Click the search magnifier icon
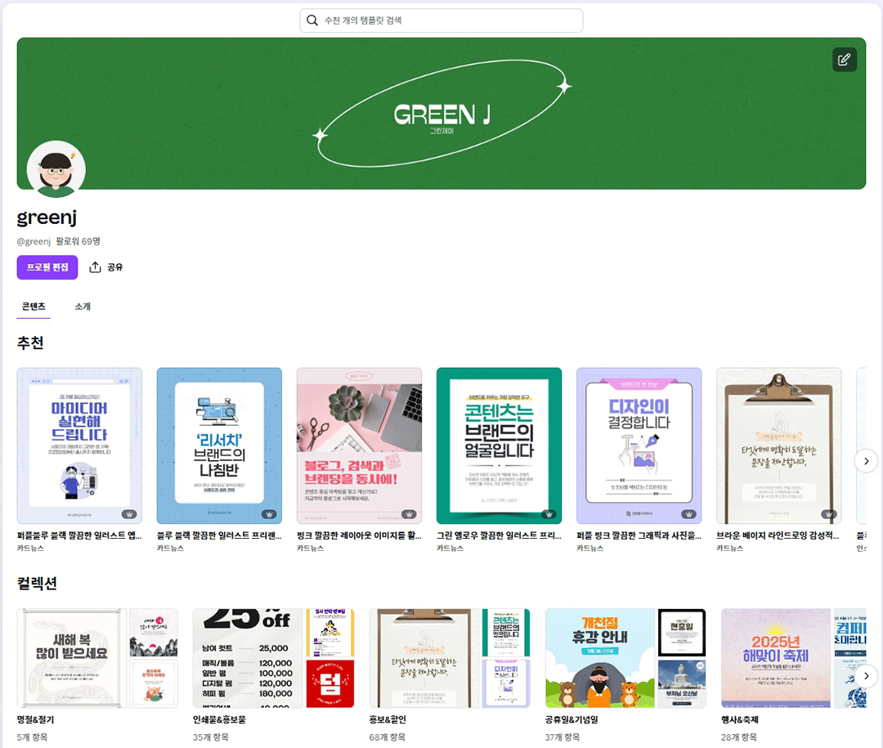The width and height of the screenshot is (883, 748). 312,20
